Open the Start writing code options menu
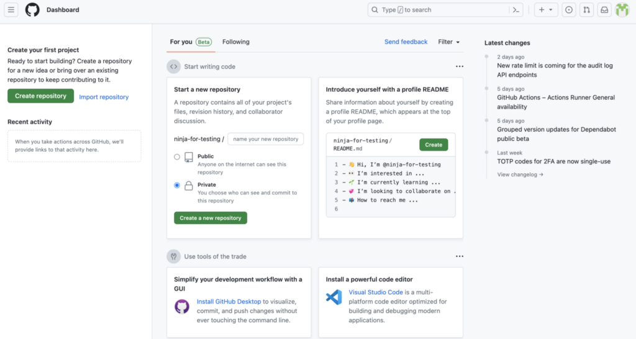Viewport: 636px width, 339px height. coord(459,66)
